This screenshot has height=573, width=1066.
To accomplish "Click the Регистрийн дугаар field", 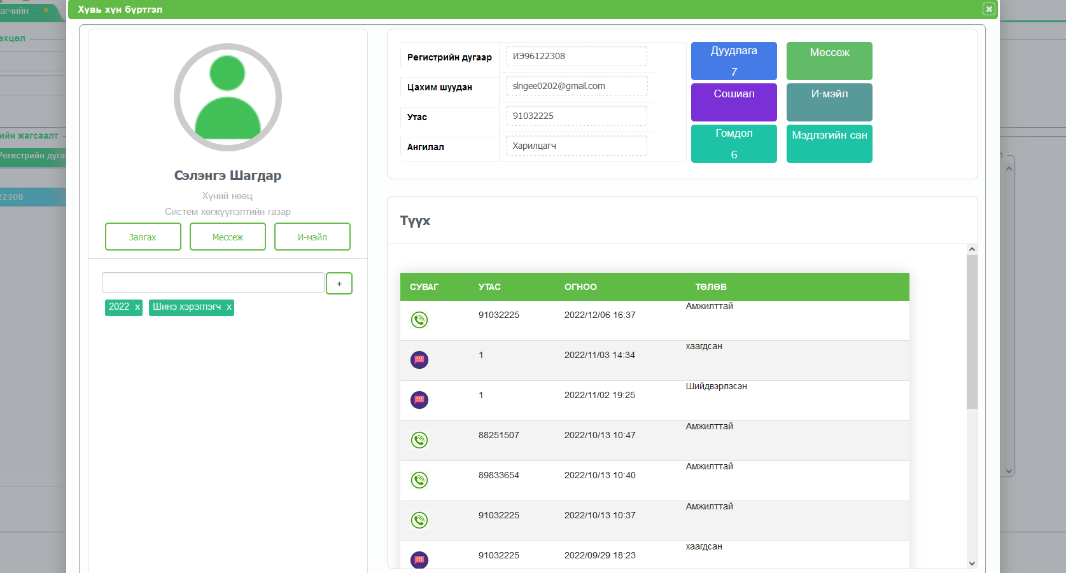I will pyautogui.click(x=577, y=56).
